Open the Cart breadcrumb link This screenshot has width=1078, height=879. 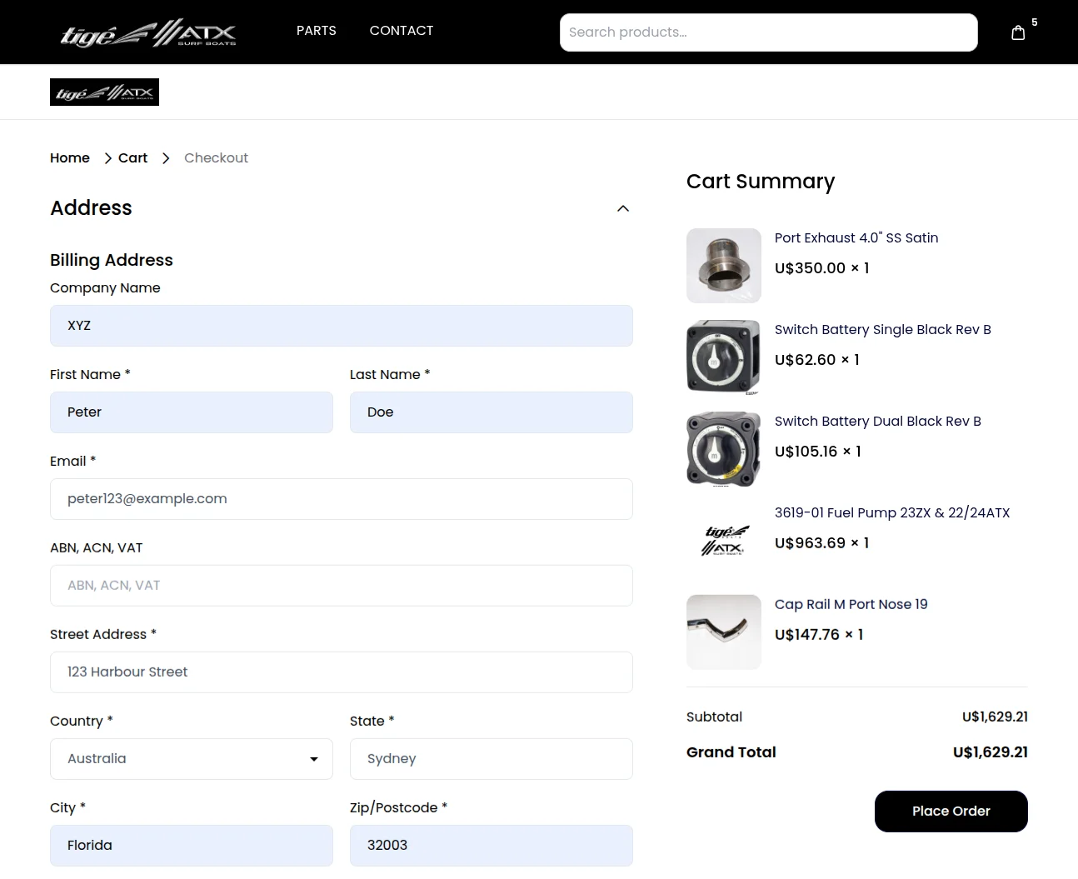[132, 157]
